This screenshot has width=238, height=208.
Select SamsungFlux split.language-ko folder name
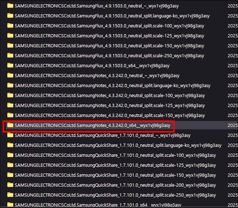point(112,16)
